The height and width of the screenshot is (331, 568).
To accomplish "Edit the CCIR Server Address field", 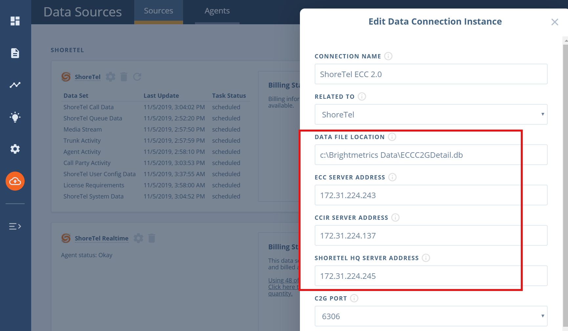I will tap(431, 236).
